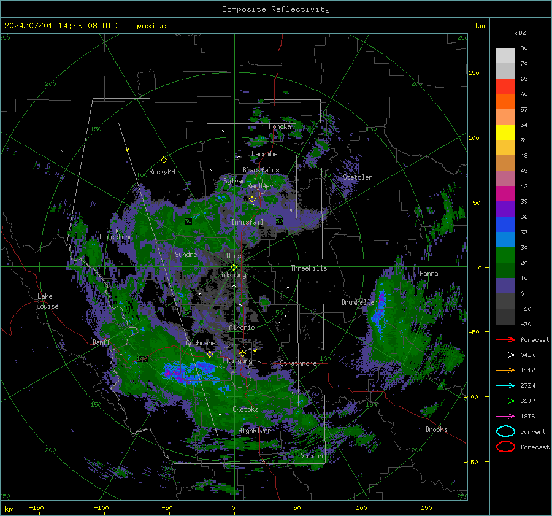Click the Composite_Reflectivity title
The image size is (552, 516).
(x=275, y=9)
